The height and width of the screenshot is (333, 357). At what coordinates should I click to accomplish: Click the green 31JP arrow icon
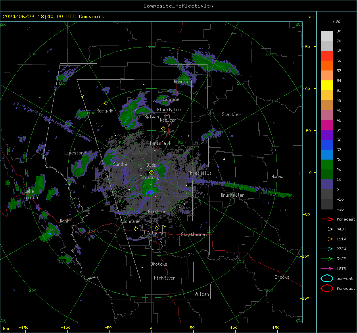point(327,259)
